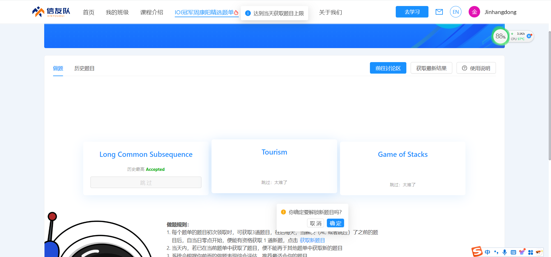
Task: Click the robot illustration
Action: (x=98, y=235)
